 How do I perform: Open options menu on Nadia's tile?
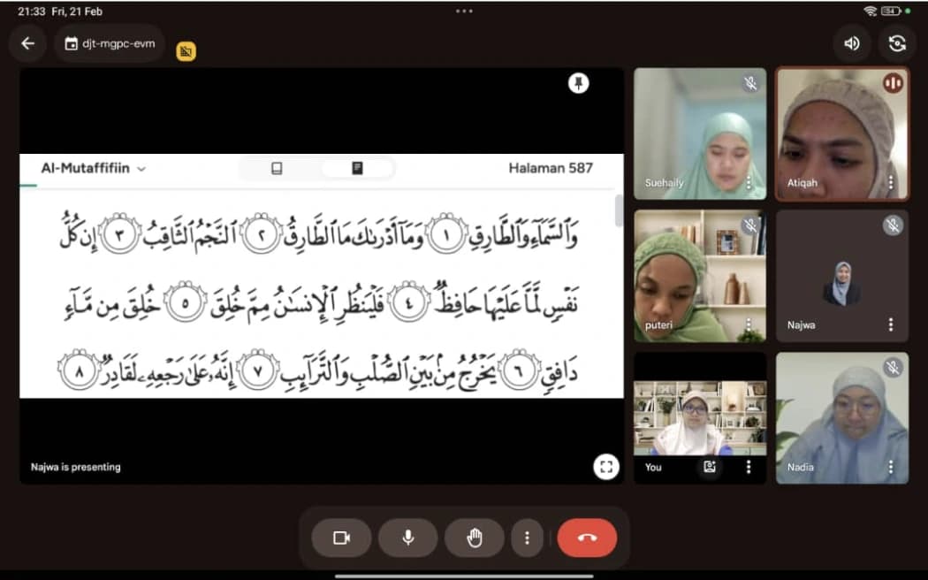point(891,467)
